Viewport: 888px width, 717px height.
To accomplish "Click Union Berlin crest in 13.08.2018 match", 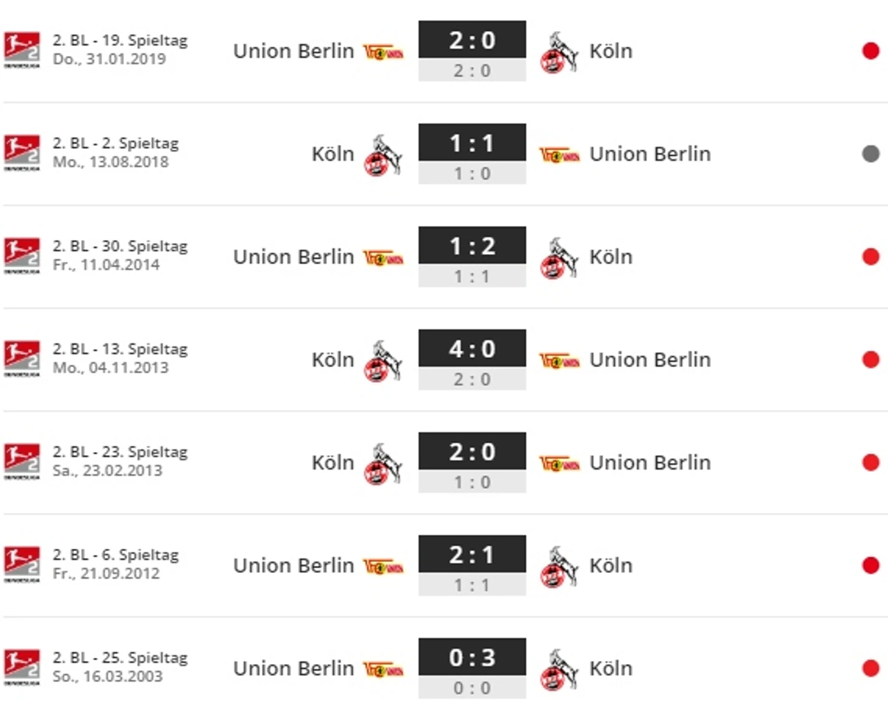I will [x=559, y=155].
